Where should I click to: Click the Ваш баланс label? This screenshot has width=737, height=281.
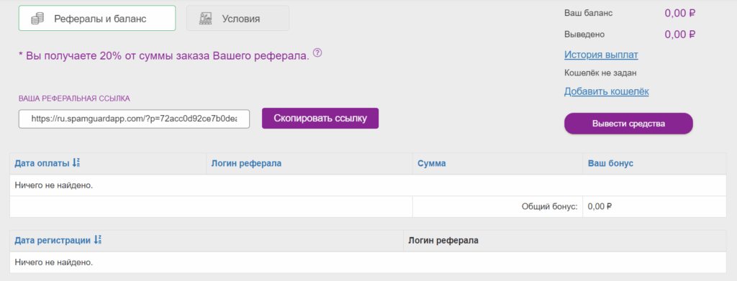point(589,13)
